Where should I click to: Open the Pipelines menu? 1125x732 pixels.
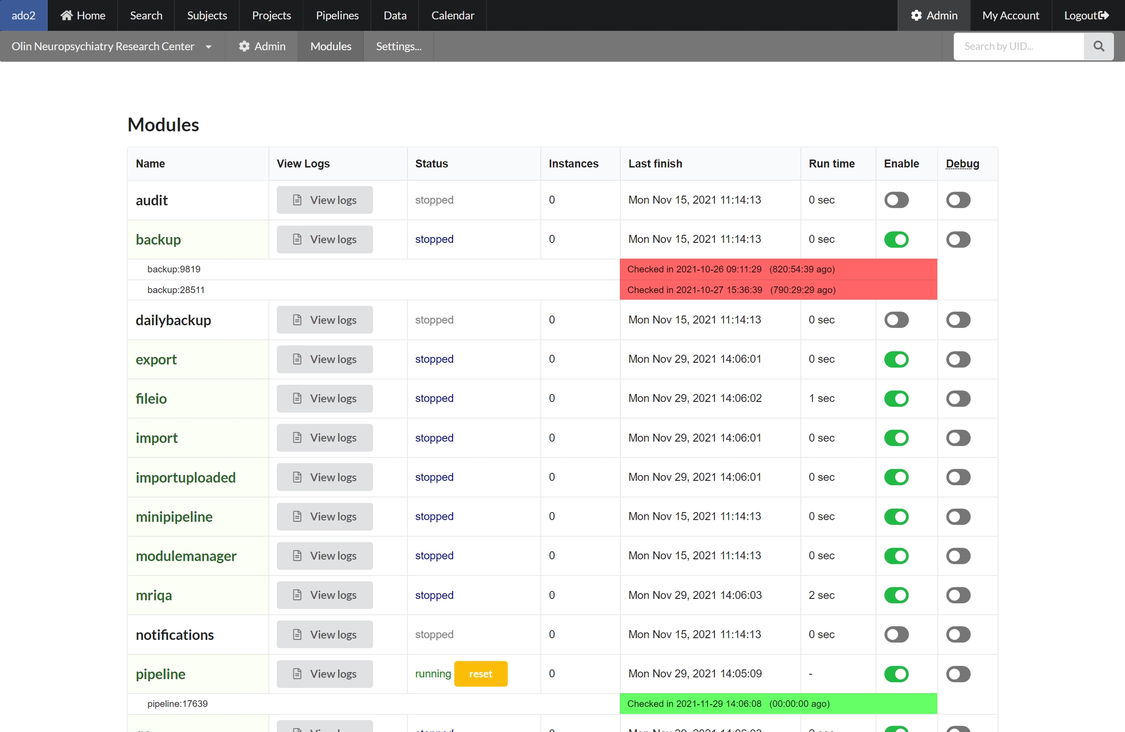pos(337,15)
